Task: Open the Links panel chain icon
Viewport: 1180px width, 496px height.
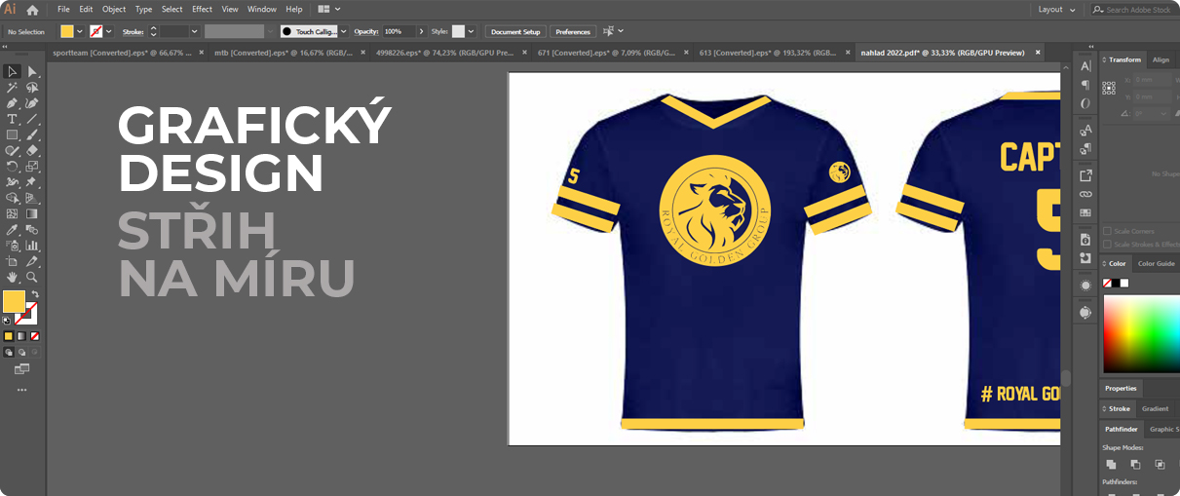Action: (x=1085, y=194)
